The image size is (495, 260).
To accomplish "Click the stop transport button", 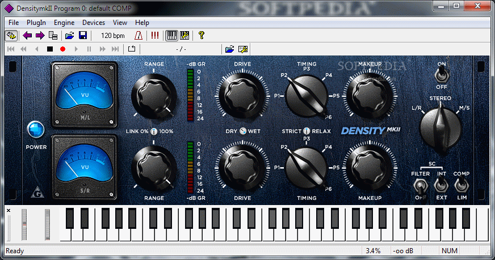I will [x=50, y=49].
